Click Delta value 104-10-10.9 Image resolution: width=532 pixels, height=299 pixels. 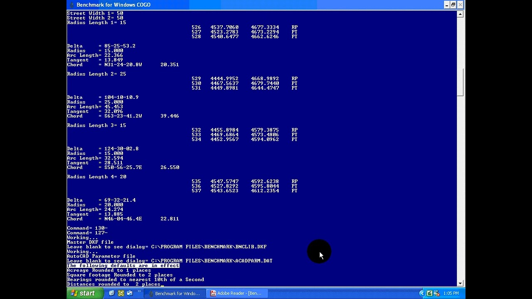click(121, 98)
